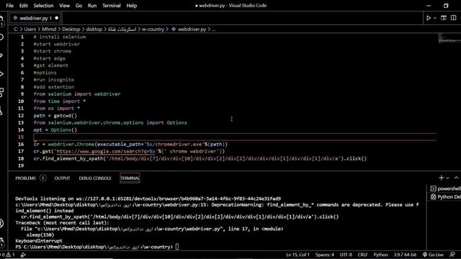Image resolution: width=461 pixels, height=259 pixels.
Task: Place cursor on empty line 15
Action: [236, 137]
